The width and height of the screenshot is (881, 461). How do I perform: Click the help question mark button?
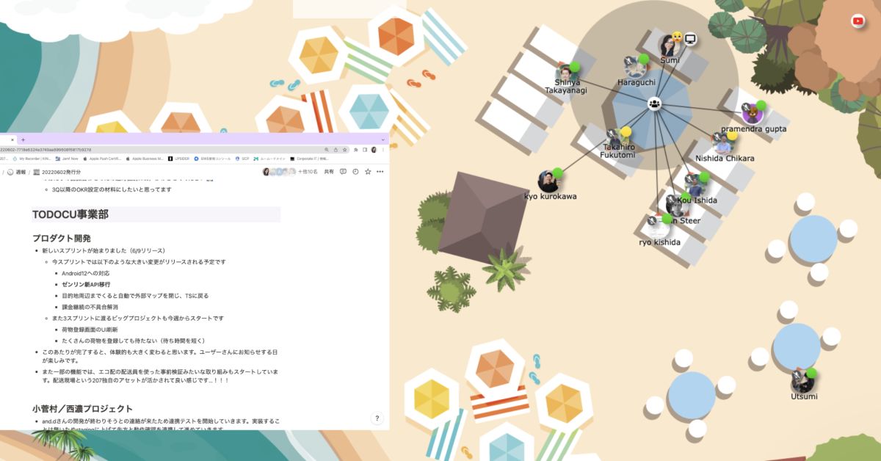[377, 418]
